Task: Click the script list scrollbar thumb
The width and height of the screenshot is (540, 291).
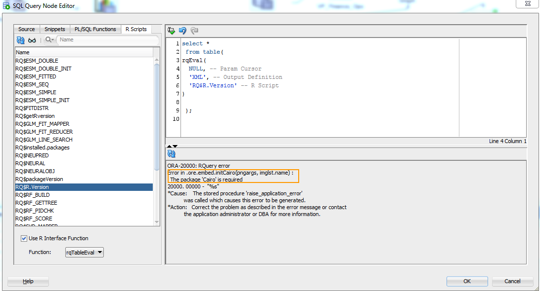Action: (x=157, y=116)
